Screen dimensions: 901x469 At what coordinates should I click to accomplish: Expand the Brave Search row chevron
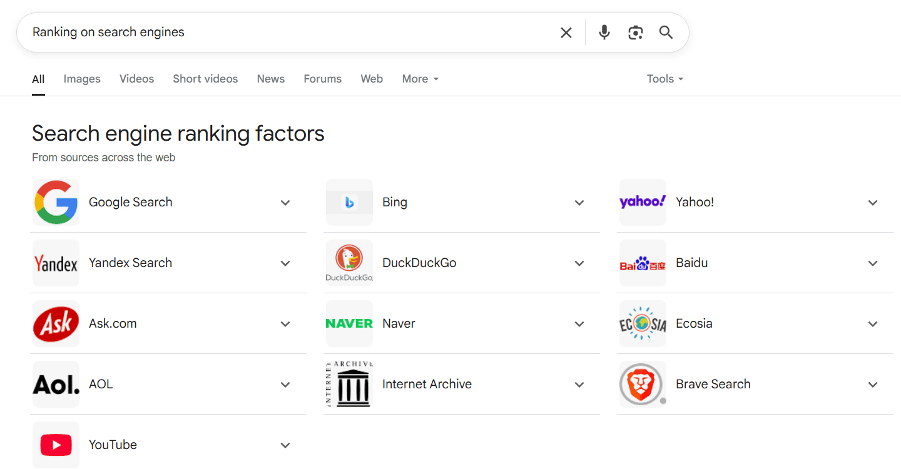(x=873, y=385)
